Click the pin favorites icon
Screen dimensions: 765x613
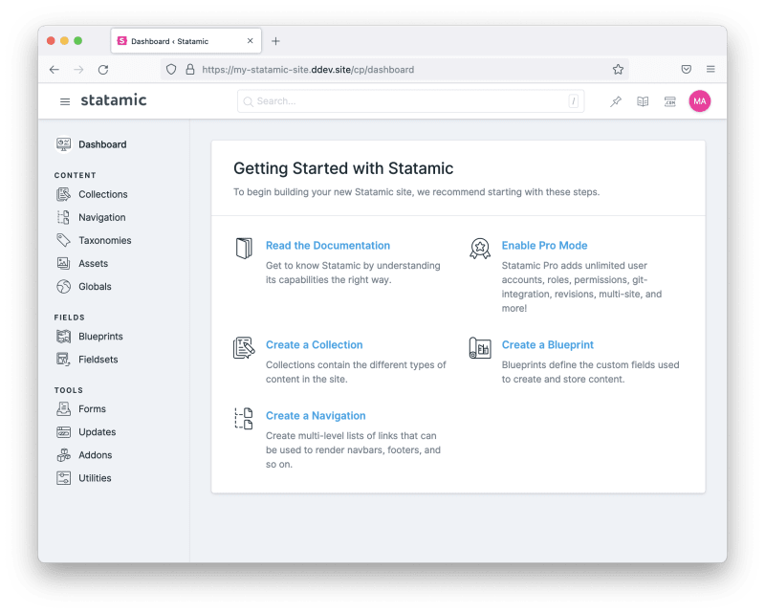pyautogui.click(x=616, y=101)
